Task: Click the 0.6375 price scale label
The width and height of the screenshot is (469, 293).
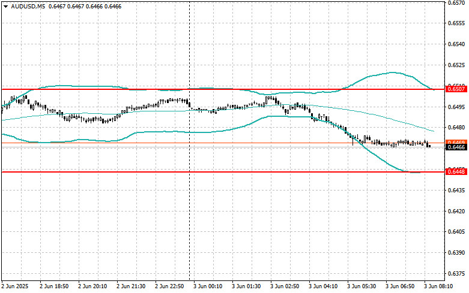Action: point(456,273)
